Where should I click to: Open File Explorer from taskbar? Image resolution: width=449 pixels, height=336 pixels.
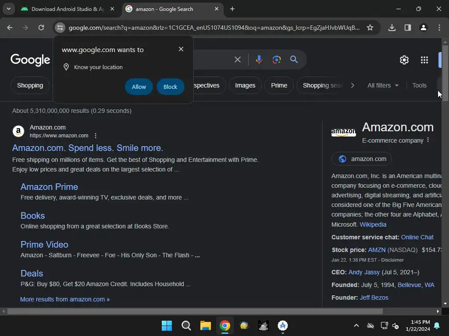tap(205, 325)
